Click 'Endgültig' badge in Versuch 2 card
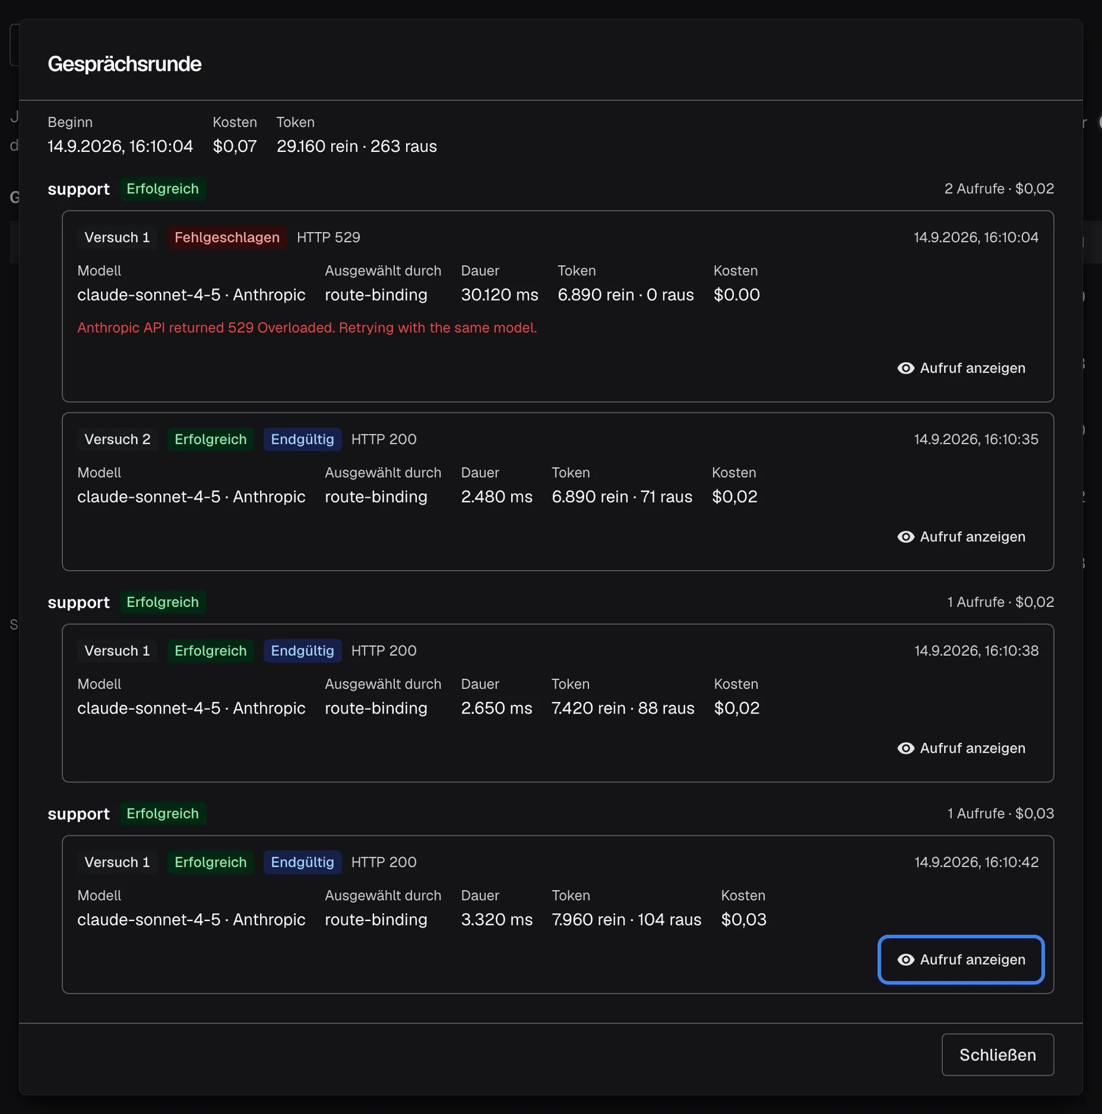Viewport: 1102px width, 1114px height. point(302,439)
